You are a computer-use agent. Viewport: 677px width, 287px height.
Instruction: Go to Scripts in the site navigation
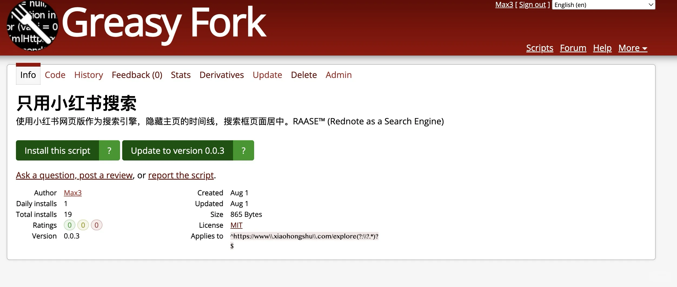(x=540, y=48)
